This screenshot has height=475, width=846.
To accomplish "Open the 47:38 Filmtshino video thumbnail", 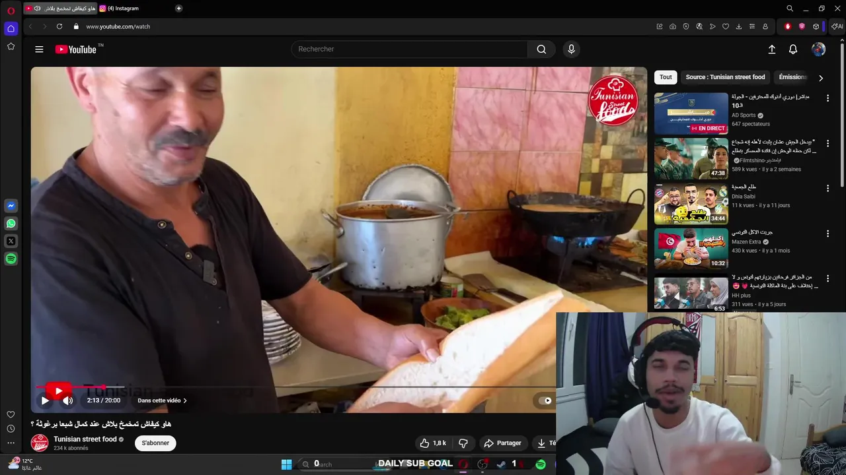I will 691,158.
